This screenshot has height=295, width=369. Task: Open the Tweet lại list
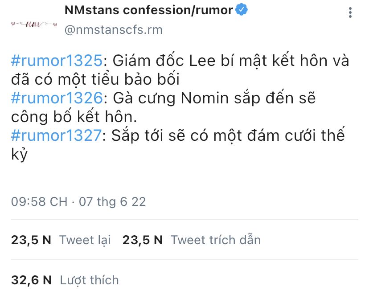[x=85, y=240]
